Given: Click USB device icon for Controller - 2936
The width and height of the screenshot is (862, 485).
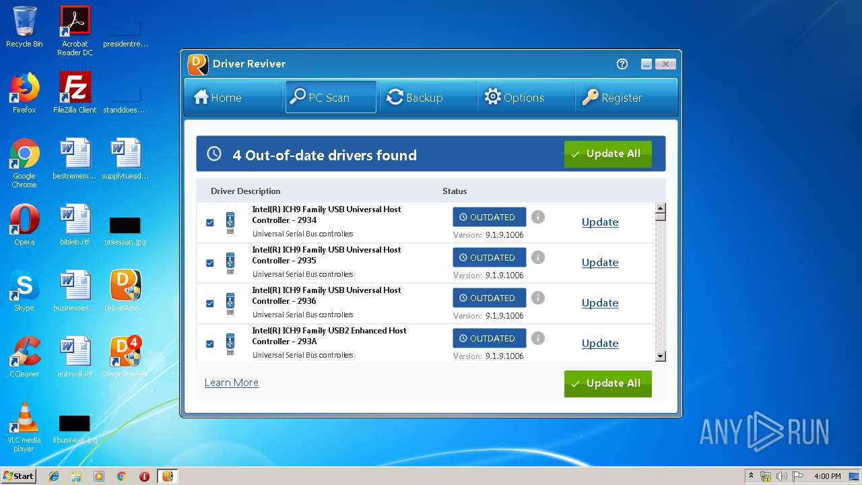Looking at the screenshot, I should [x=230, y=304].
